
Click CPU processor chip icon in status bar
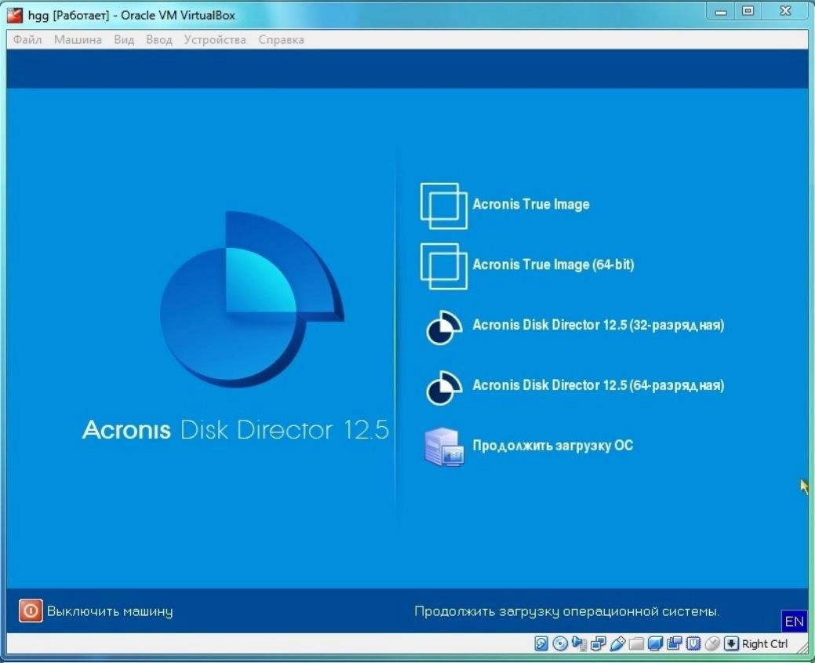693,643
